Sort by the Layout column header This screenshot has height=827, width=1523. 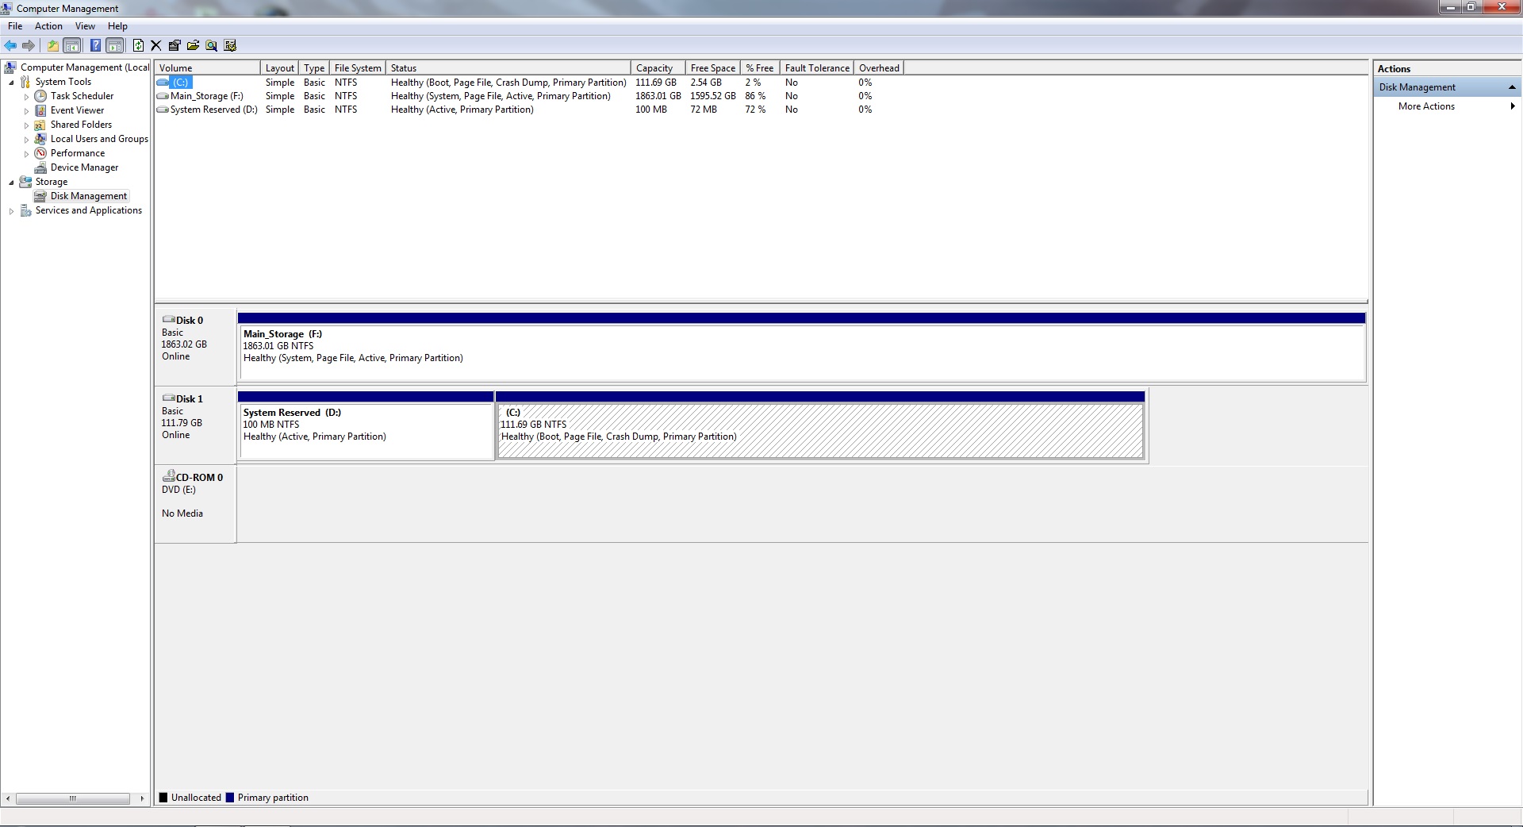coord(279,68)
